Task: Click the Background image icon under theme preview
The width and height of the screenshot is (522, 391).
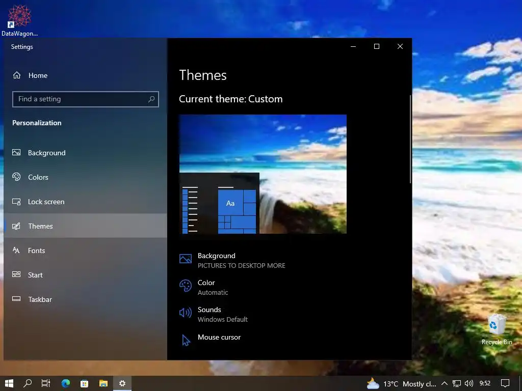Action: pos(186,259)
